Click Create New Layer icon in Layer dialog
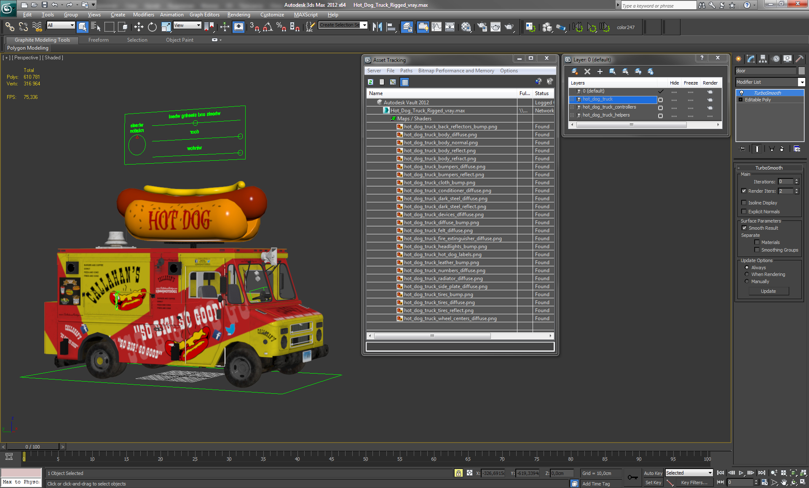The width and height of the screenshot is (809, 488). (574, 72)
